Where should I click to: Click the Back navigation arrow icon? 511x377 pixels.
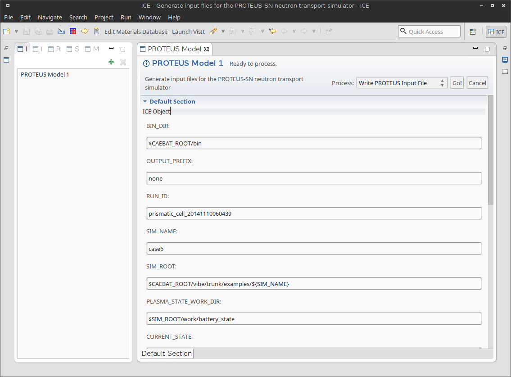point(284,32)
